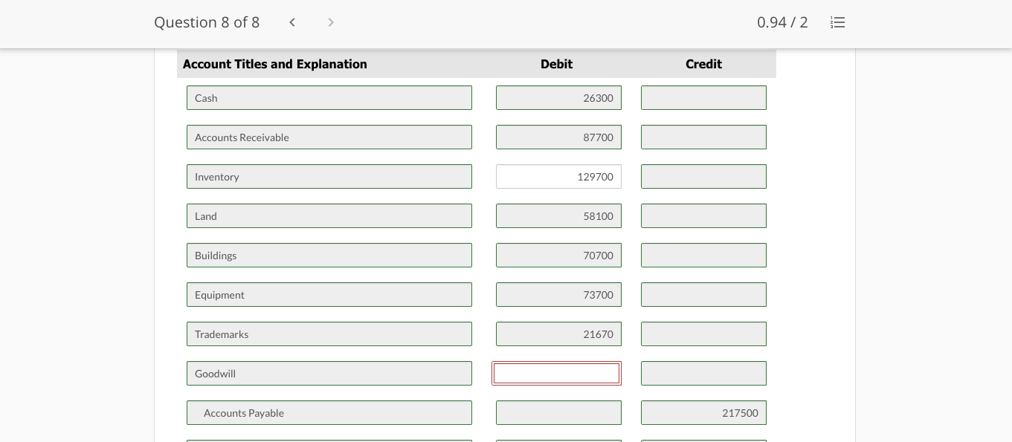The image size is (1012, 442).
Task: Open the question list navigator icon
Action: [837, 22]
